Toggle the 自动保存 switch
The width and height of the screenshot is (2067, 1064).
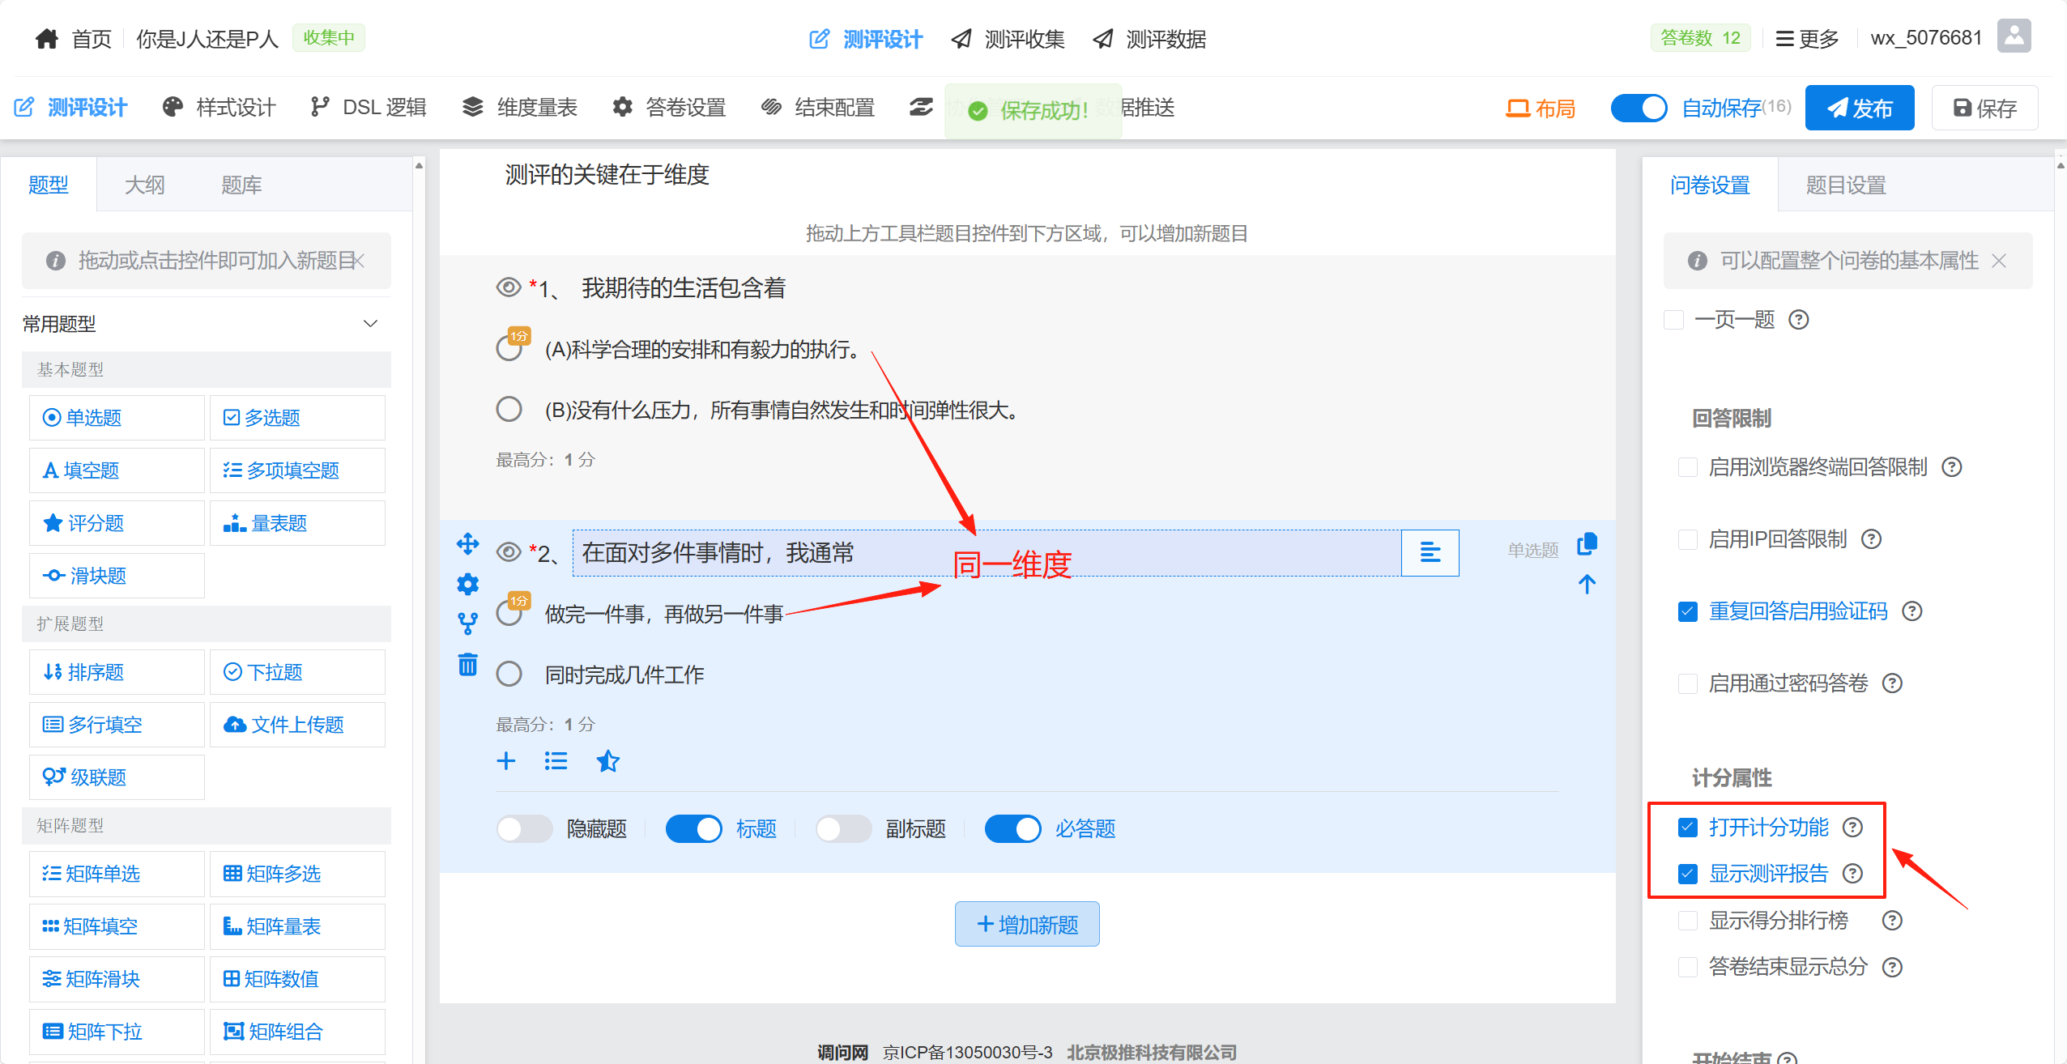(x=1638, y=108)
